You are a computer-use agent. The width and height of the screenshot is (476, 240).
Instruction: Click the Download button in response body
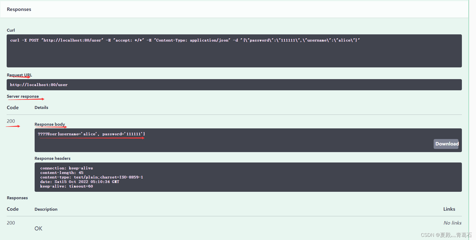(x=446, y=144)
